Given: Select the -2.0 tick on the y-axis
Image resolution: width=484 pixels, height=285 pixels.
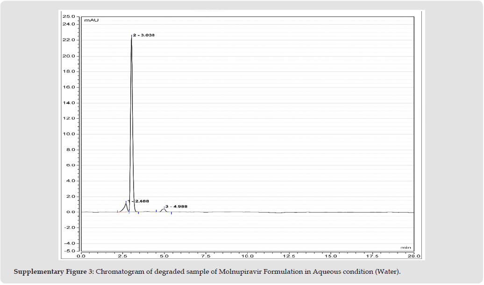Looking at the screenshot, I should pos(69,228).
